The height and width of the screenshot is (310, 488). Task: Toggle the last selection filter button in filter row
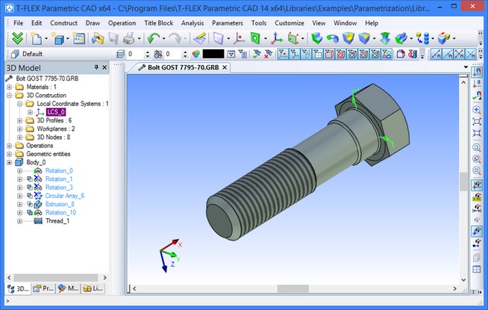click(x=387, y=55)
